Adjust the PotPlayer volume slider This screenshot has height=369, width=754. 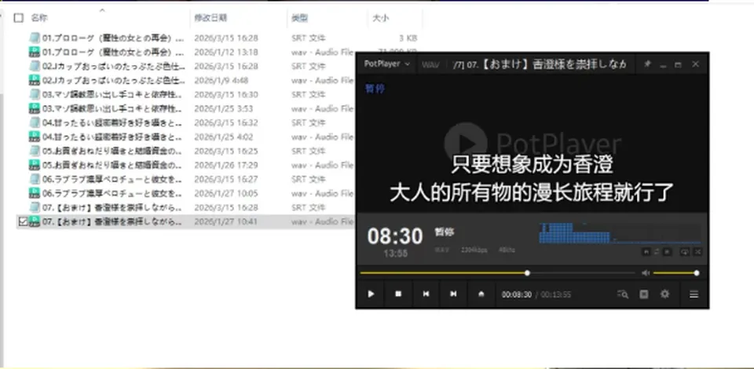tap(675, 273)
